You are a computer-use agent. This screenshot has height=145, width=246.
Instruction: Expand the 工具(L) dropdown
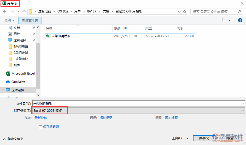pyautogui.click(x=180, y=138)
